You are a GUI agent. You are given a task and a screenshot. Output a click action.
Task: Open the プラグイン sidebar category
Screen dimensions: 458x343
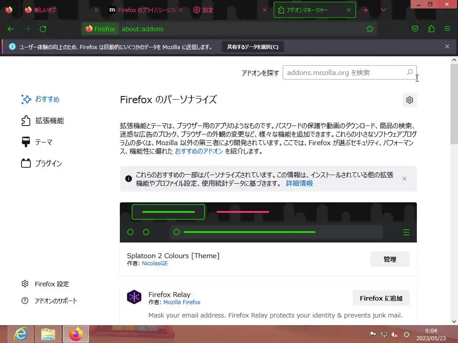(x=42, y=163)
